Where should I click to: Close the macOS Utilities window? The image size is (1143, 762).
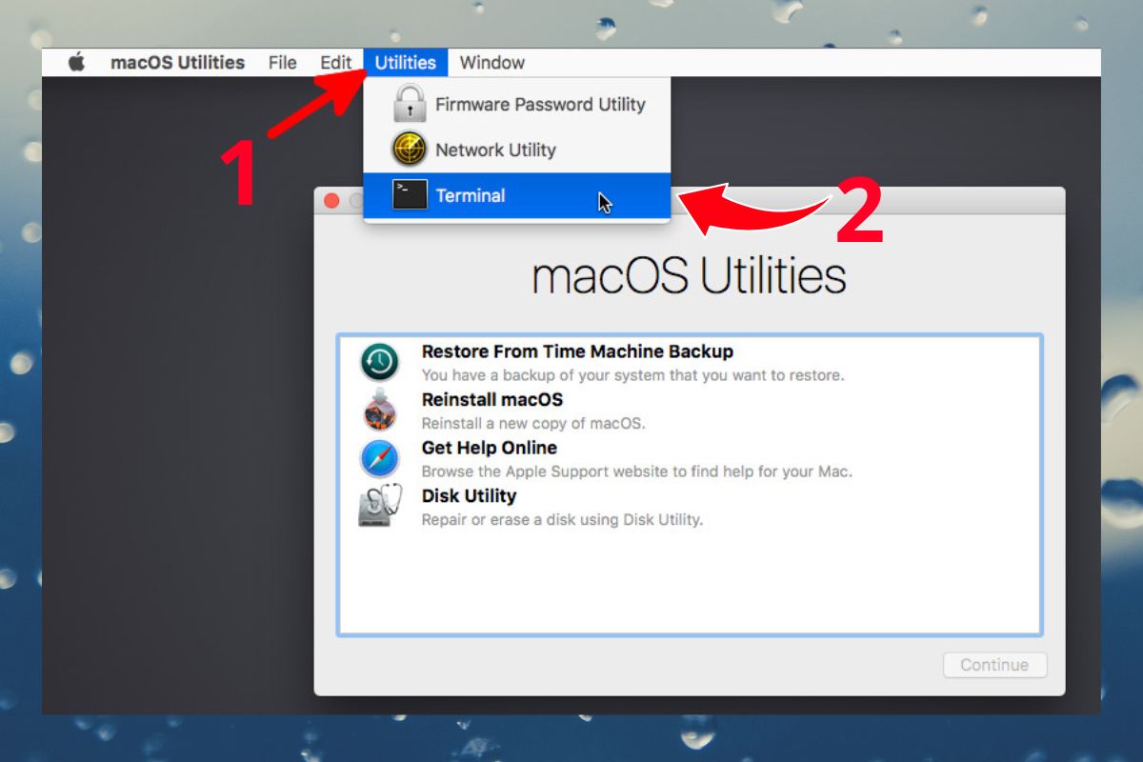(x=331, y=201)
